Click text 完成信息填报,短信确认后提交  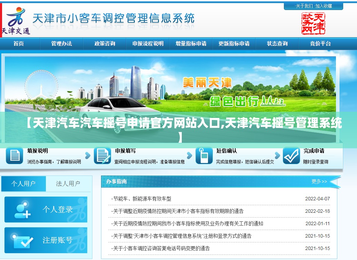coord(245,162)
